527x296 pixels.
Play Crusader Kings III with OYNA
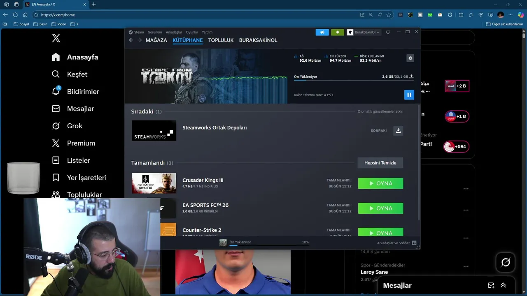[x=380, y=183]
